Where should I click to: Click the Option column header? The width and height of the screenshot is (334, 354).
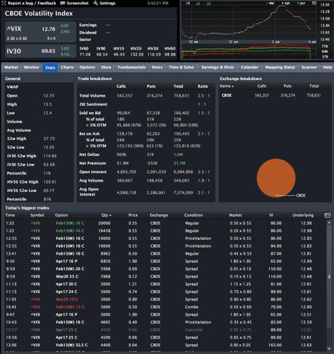tap(62, 215)
